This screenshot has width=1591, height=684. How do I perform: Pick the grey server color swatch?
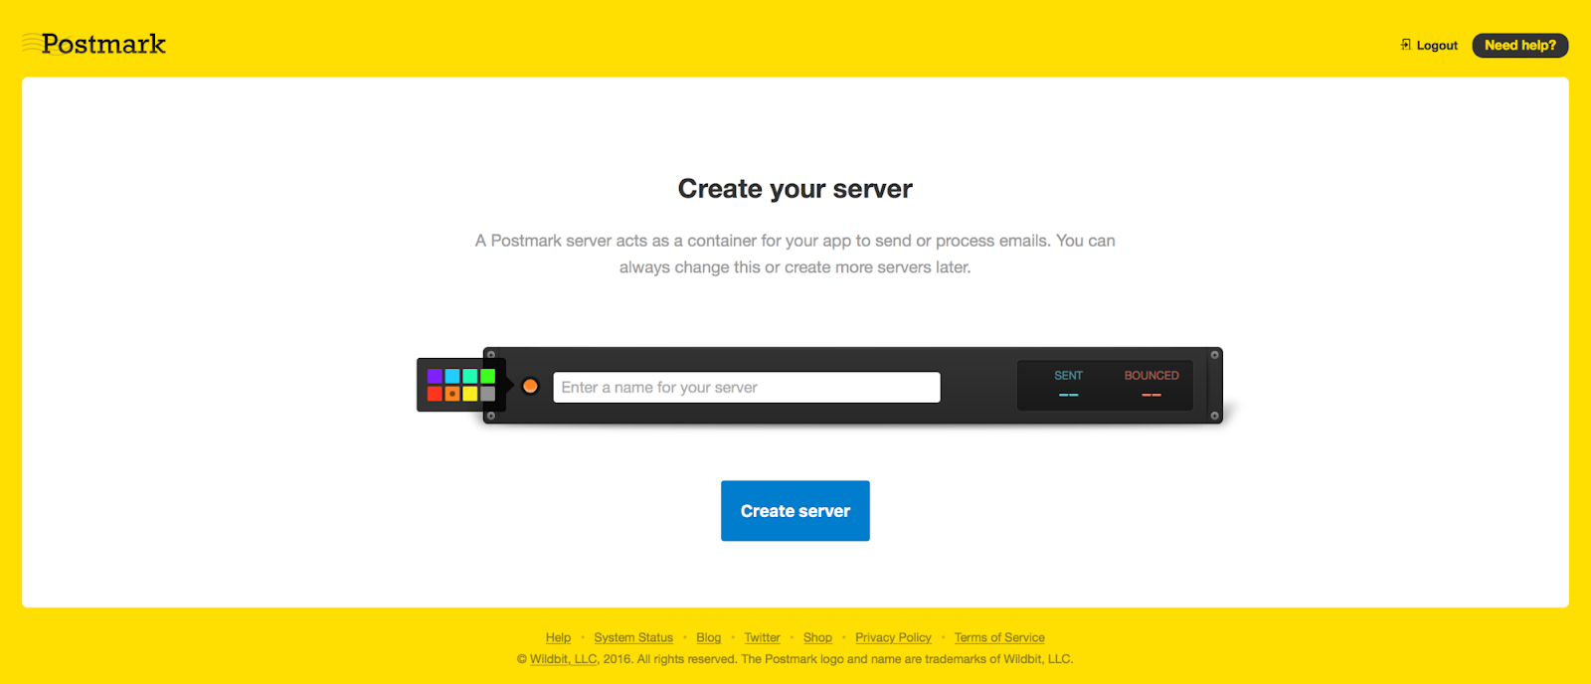point(488,394)
